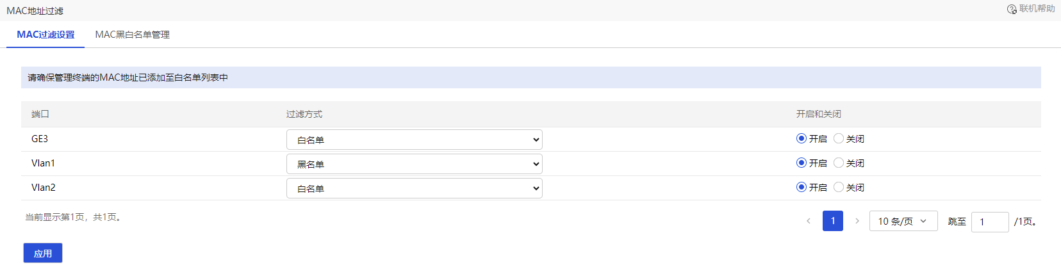The width and height of the screenshot is (1061, 274).
Task: Open filter mode dropdown for Vlan2
Action: coord(414,188)
